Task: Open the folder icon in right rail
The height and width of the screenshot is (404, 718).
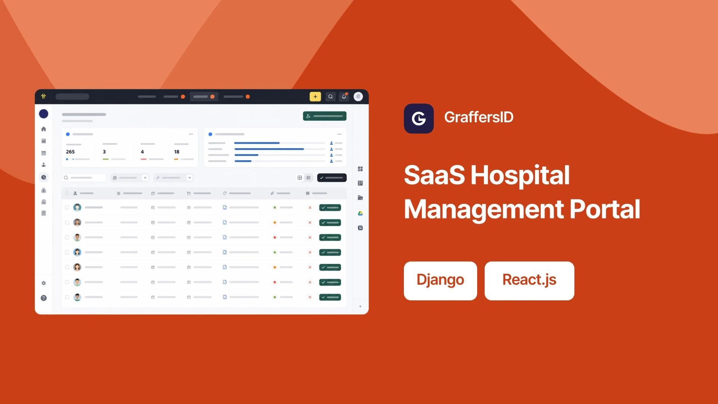Action: tap(360, 198)
